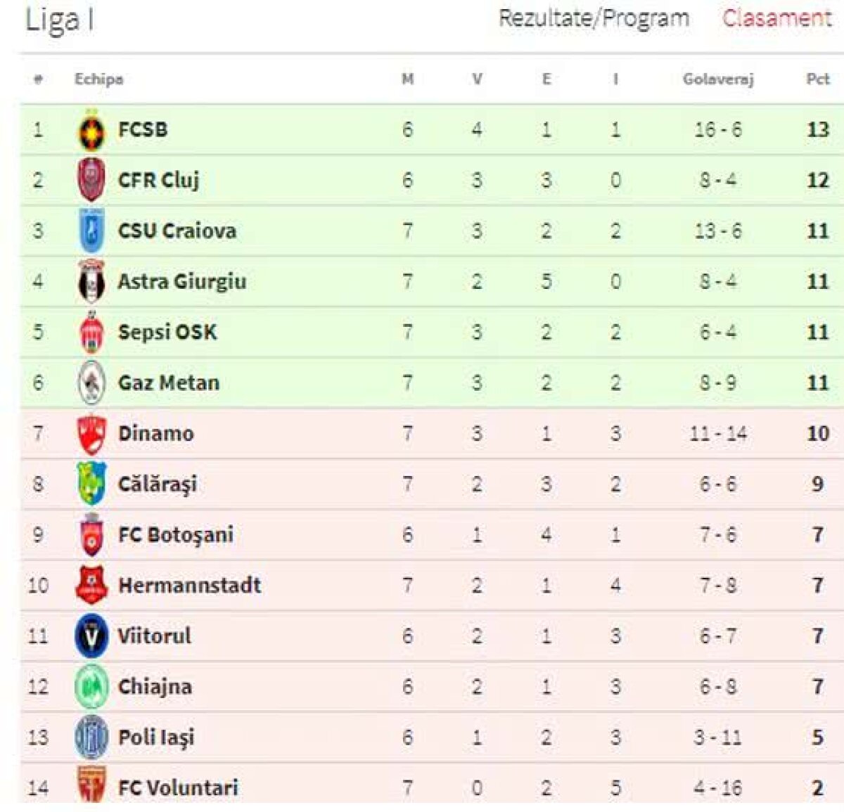Click the Dinamo club crest

(91, 433)
